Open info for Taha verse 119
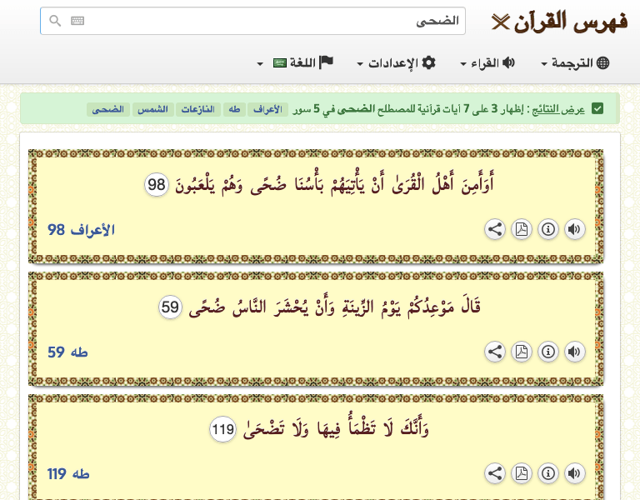Screen dimensions: 640x500 (x=547, y=474)
